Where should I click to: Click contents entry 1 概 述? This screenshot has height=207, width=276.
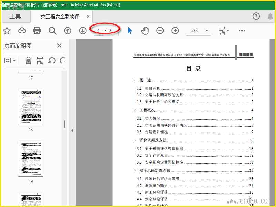pos(193,80)
